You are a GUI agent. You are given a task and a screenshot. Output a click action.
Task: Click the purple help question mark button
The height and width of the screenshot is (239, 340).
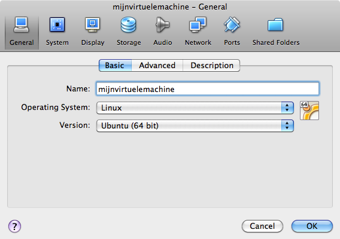[x=15, y=226]
